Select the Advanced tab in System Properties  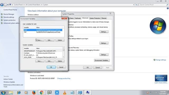point(85,18)
